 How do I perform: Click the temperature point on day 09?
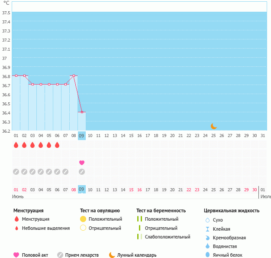click(82, 112)
